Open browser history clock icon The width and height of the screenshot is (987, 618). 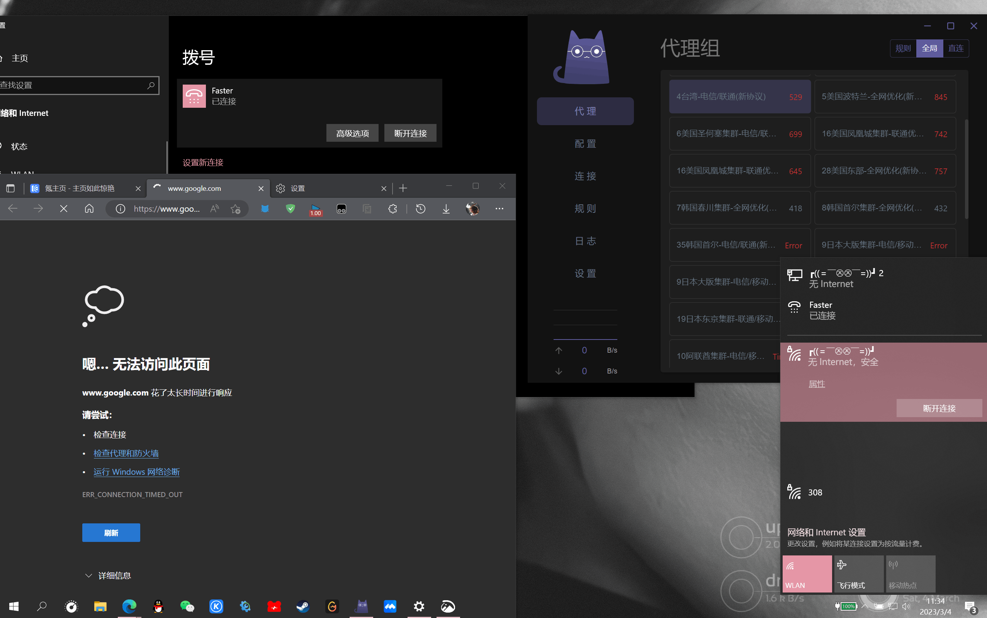click(421, 209)
